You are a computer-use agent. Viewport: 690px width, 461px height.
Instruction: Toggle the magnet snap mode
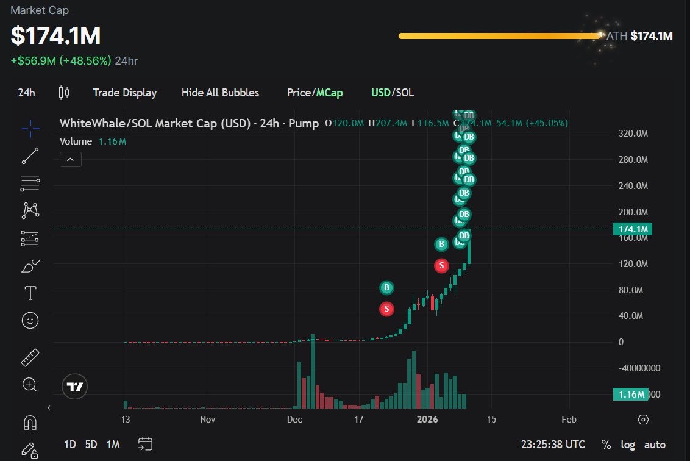point(30,423)
